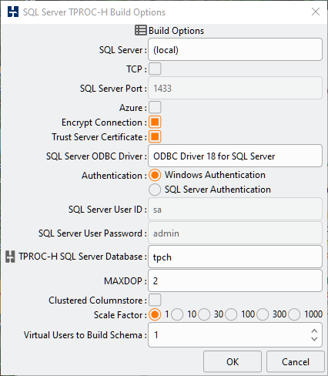Select scale factor 1

tap(155, 314)
